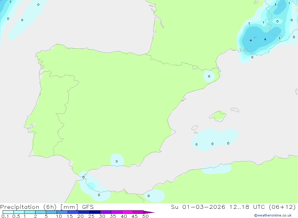This screenshot has width=298, height=218.
Task: Click the legend swatch between 0.1 and 0.5
Action: (8, 212)
